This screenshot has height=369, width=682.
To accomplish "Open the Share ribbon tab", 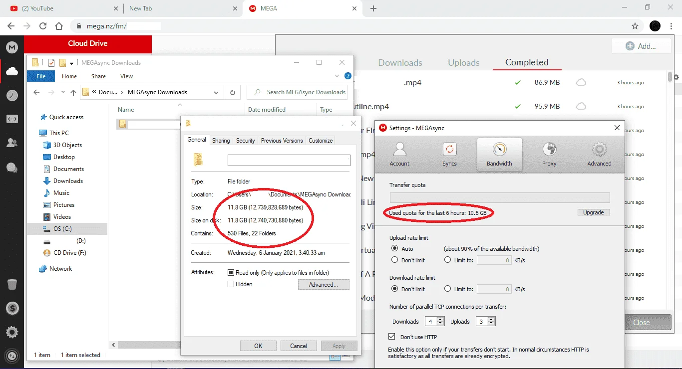I will pos(98,76).
